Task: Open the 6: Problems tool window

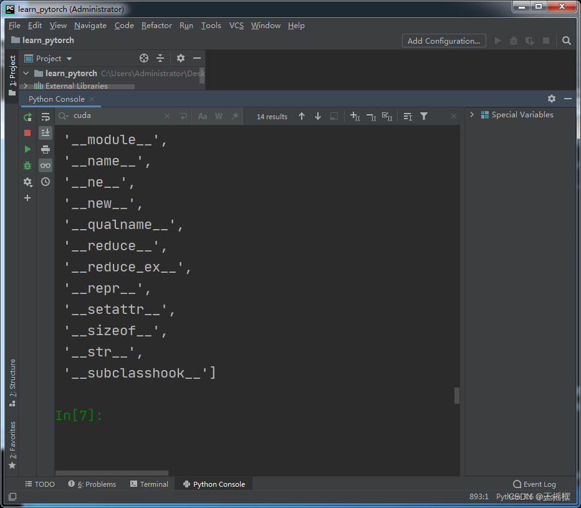Action: tap(92, 484)
